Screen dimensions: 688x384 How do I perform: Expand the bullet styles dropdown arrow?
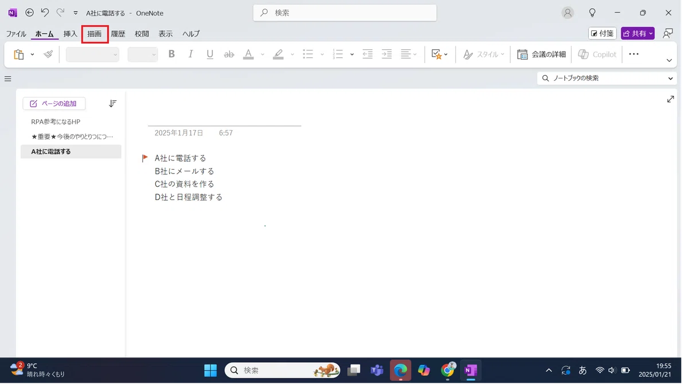[x=322, y=54]
